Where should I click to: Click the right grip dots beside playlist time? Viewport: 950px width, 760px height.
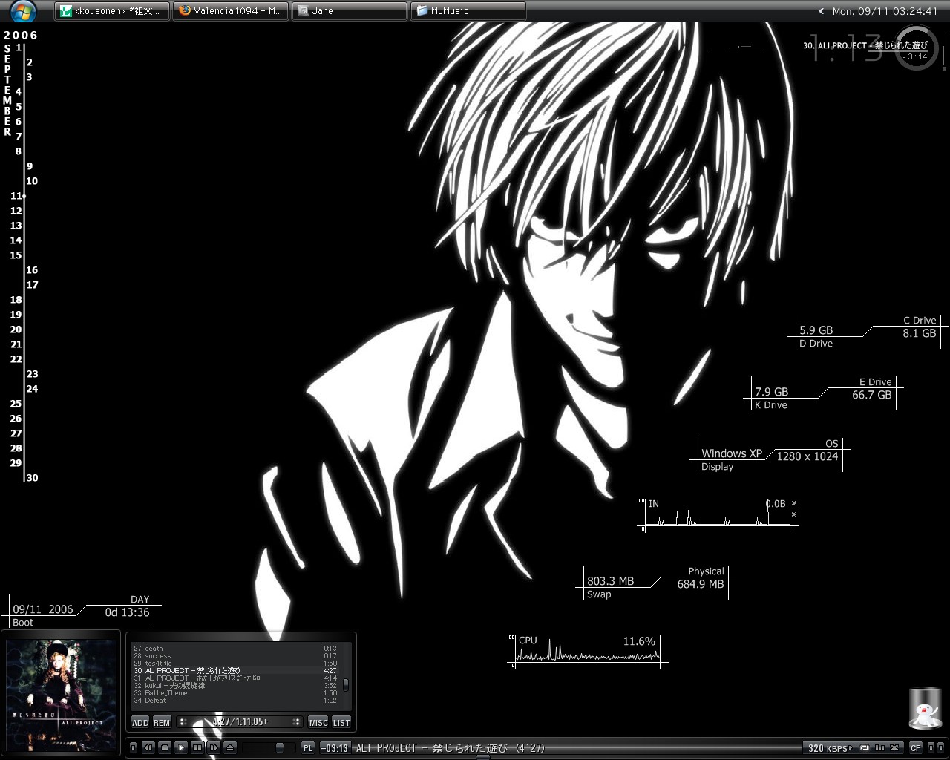click(297, 722)
